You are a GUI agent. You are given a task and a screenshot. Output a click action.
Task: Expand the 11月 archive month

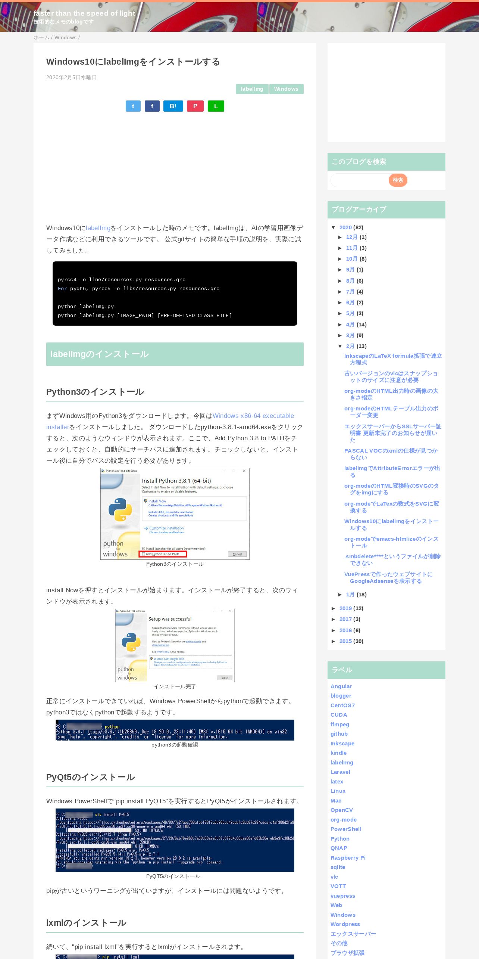click(340, 248)
